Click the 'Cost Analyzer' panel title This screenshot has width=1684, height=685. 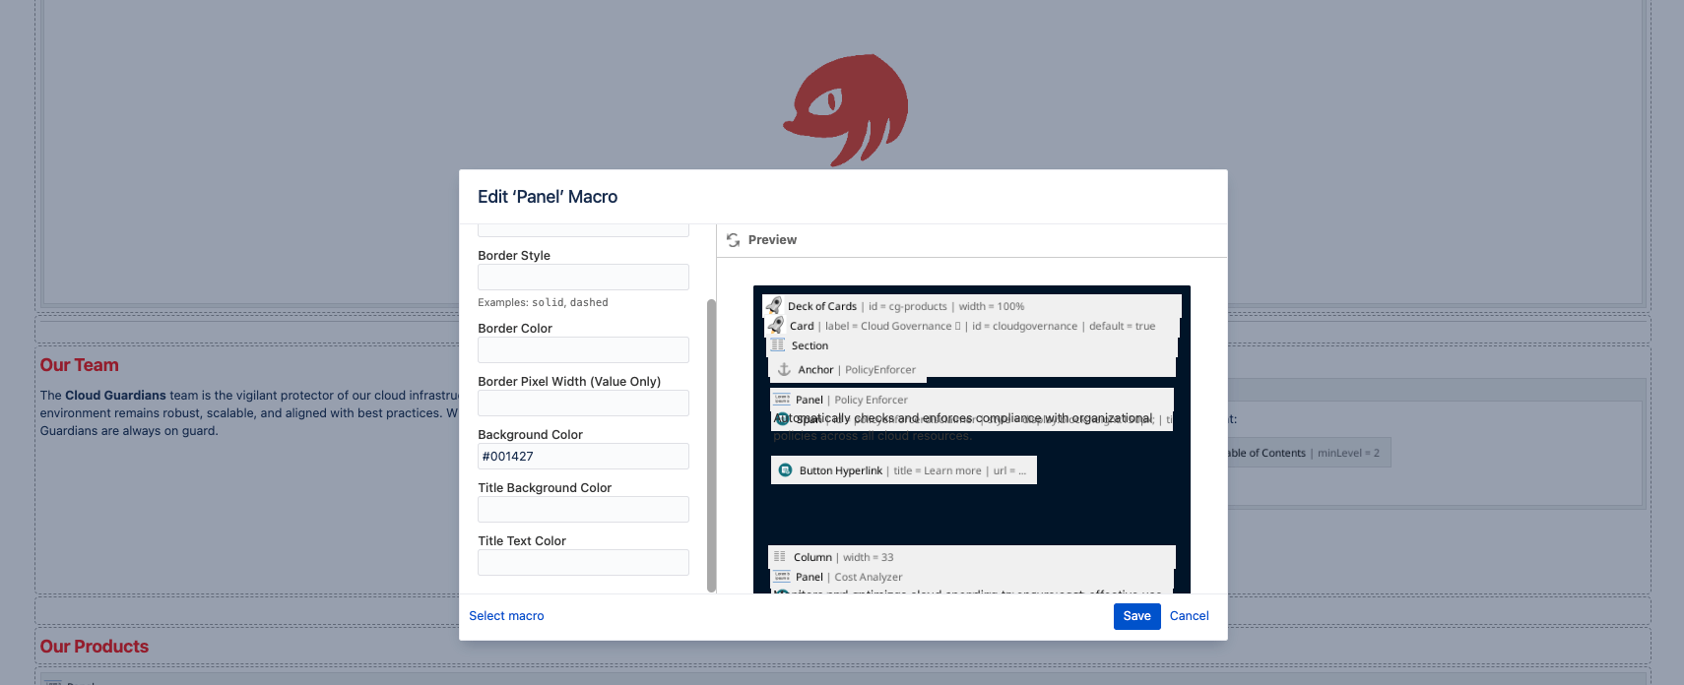coord(868,577)
